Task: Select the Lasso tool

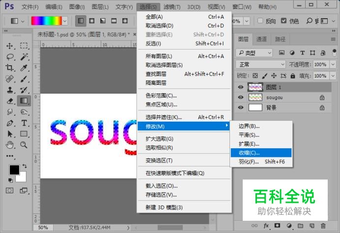Action: point(10,57)
